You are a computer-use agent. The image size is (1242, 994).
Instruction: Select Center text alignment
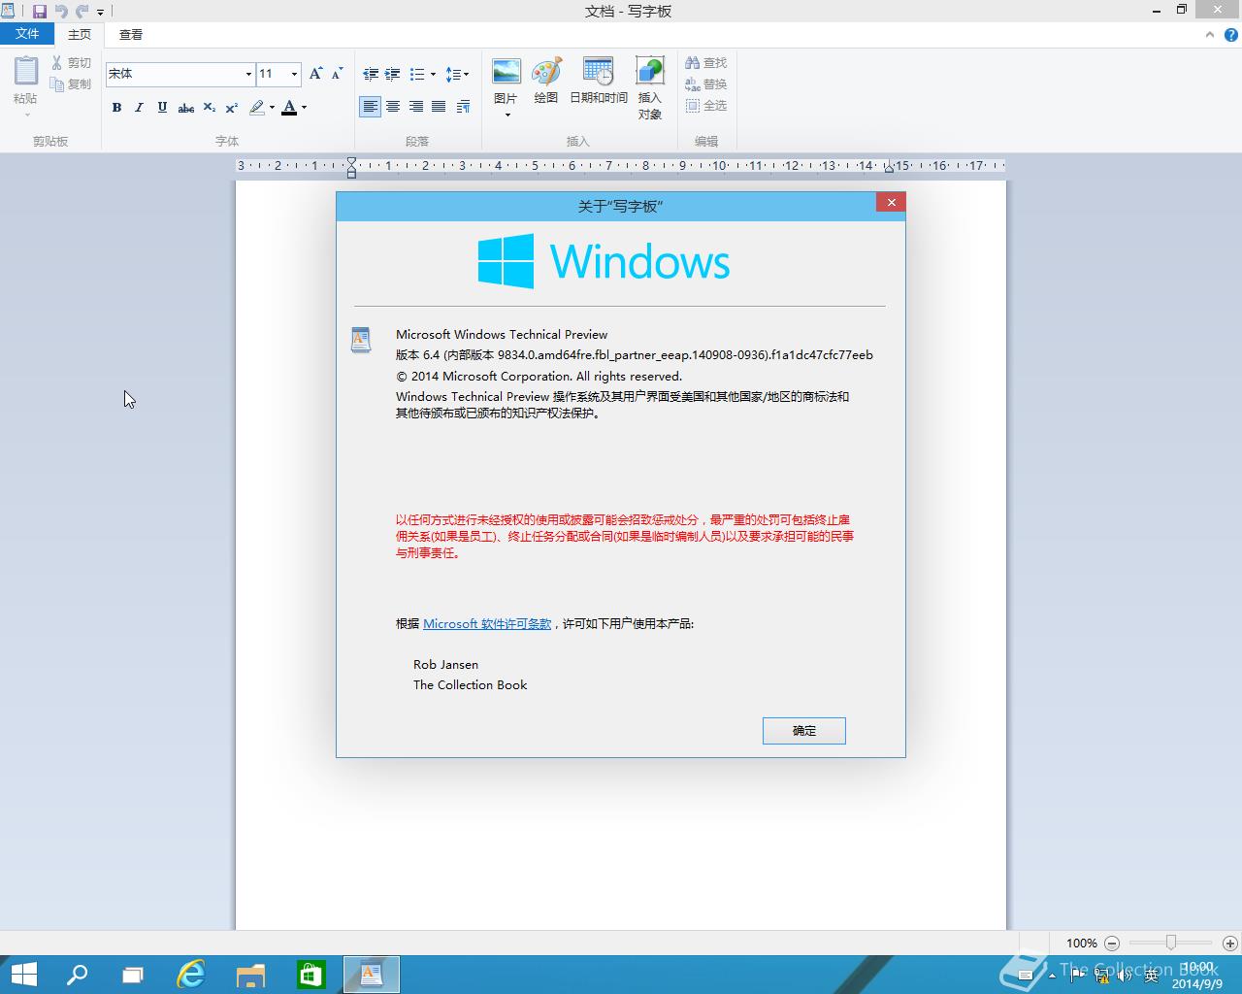click(x=393, y=107)
